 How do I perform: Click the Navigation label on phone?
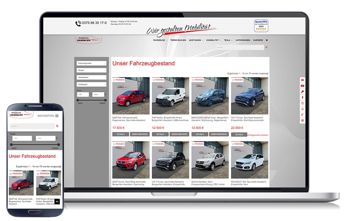45,116
